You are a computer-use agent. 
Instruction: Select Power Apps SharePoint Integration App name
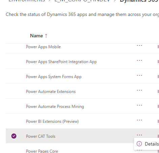tap(61, 62)
